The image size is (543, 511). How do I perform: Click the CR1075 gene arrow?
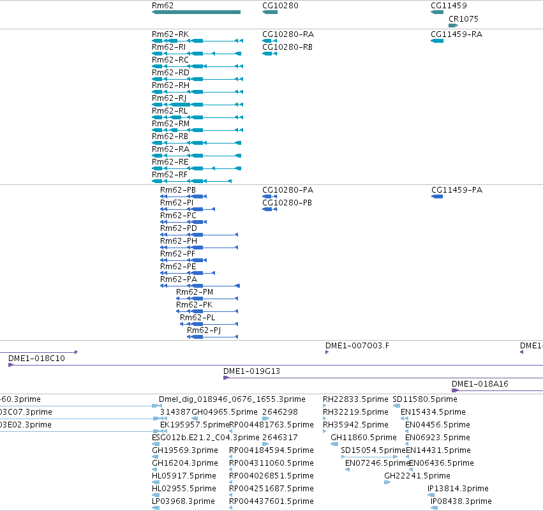(x=453, y=26)
